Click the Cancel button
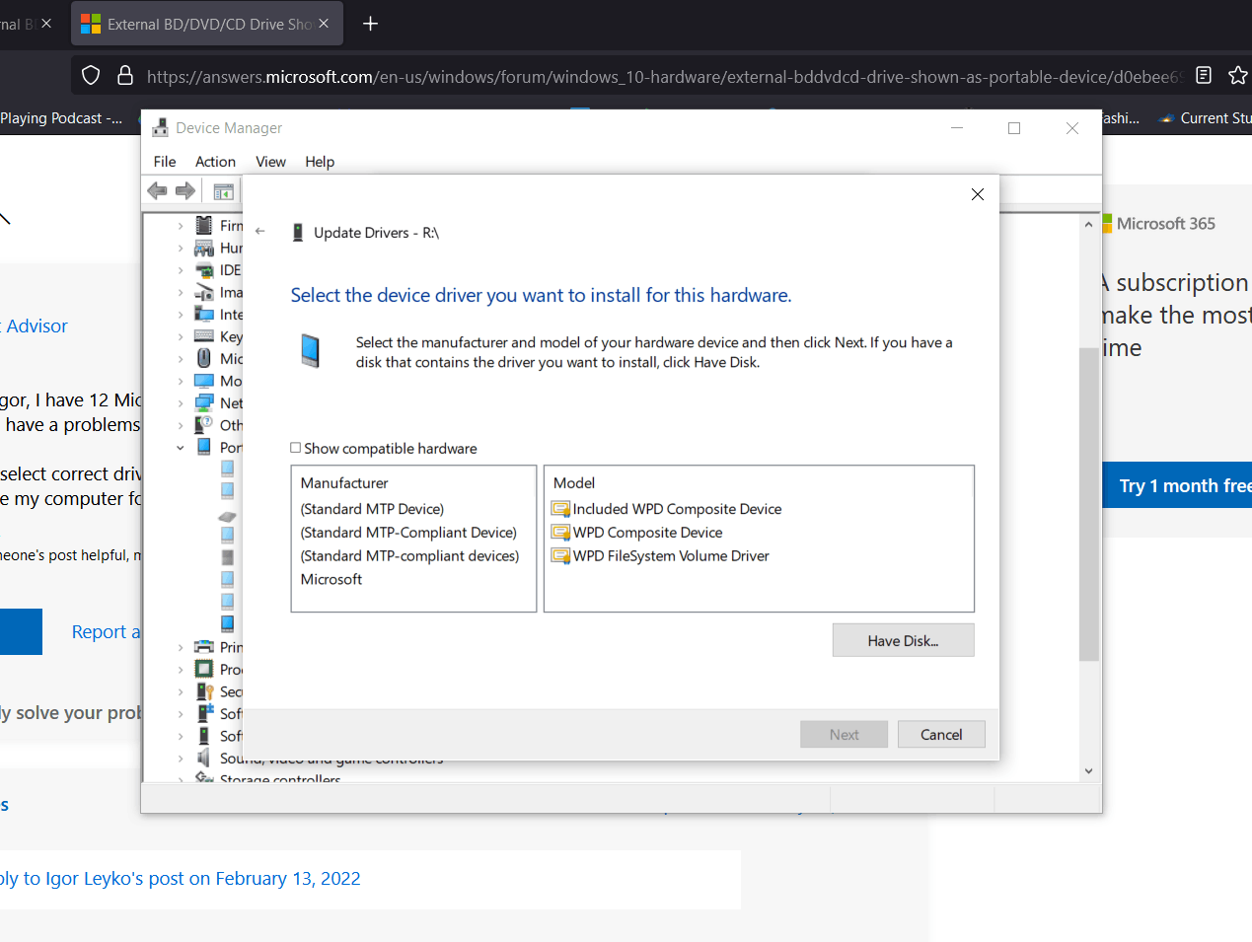1252x942 pixels. click(941, 734)
